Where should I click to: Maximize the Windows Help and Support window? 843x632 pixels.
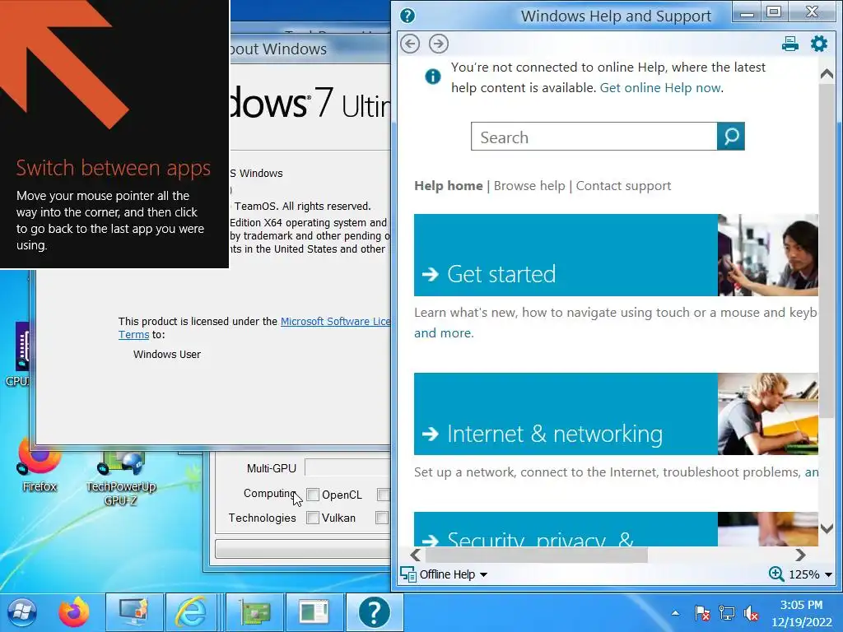(x=774, y=13)
